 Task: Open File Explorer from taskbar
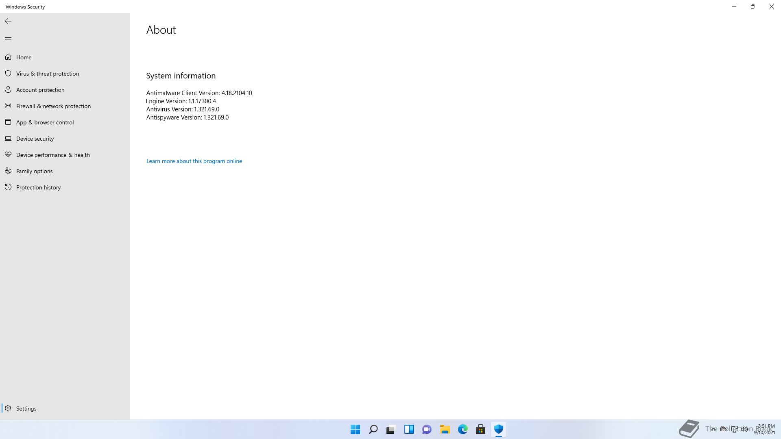pos(445,429)
